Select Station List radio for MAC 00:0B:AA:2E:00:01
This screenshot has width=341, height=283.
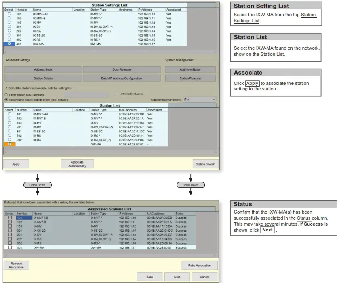click(10, 144)
